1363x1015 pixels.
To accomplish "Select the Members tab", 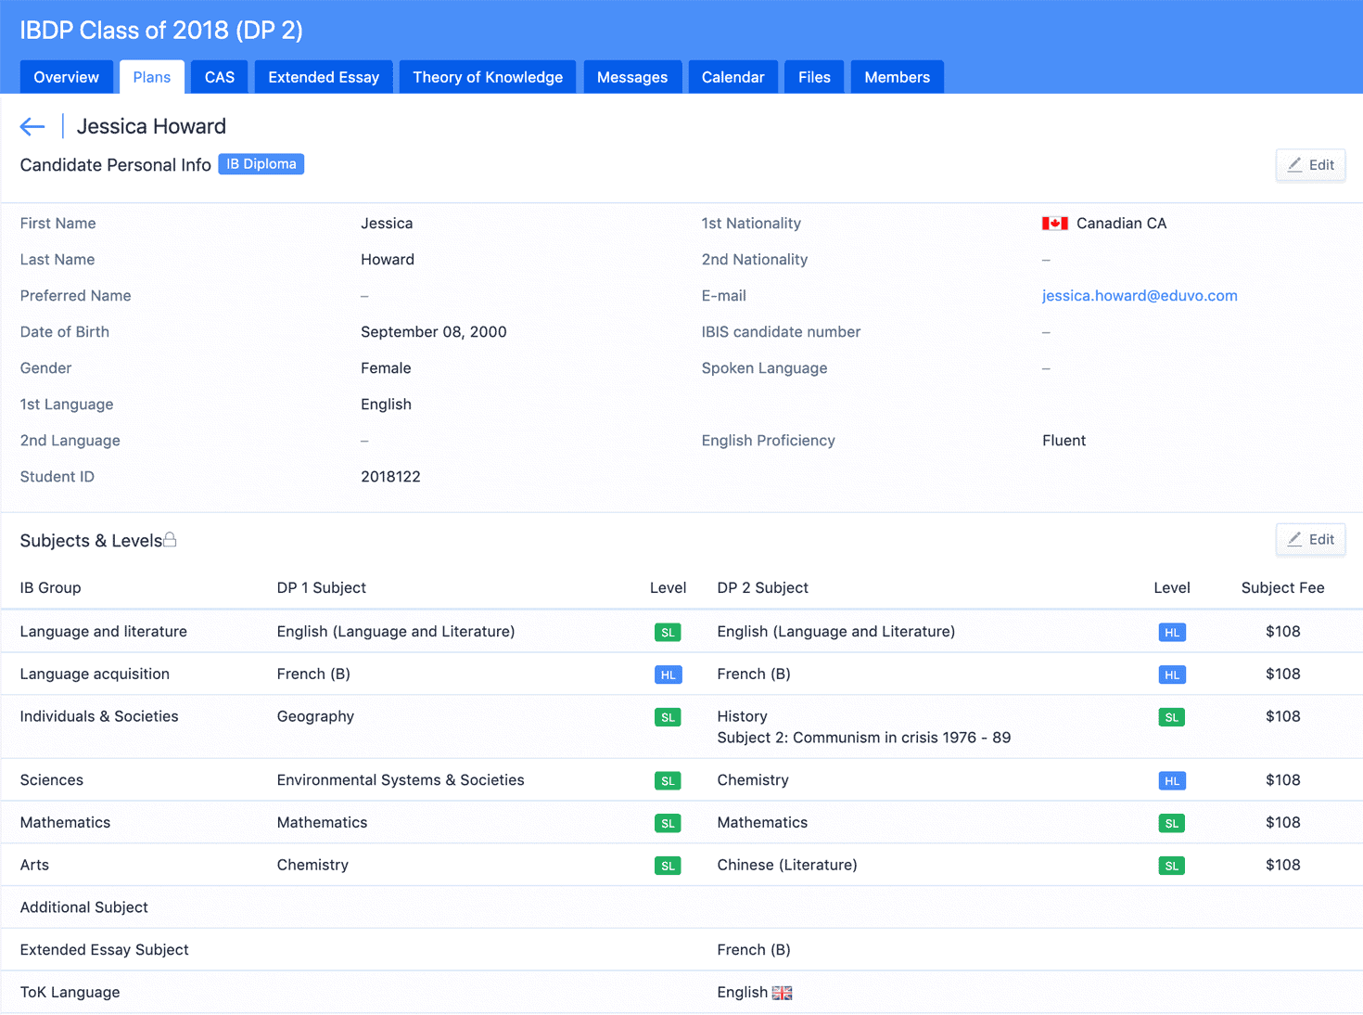I will 897,77.
